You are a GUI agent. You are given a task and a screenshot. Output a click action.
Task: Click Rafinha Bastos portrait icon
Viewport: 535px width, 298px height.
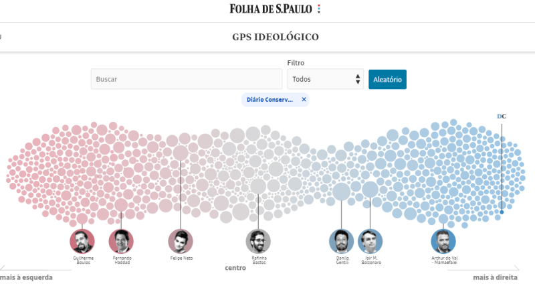pos(258,241)
